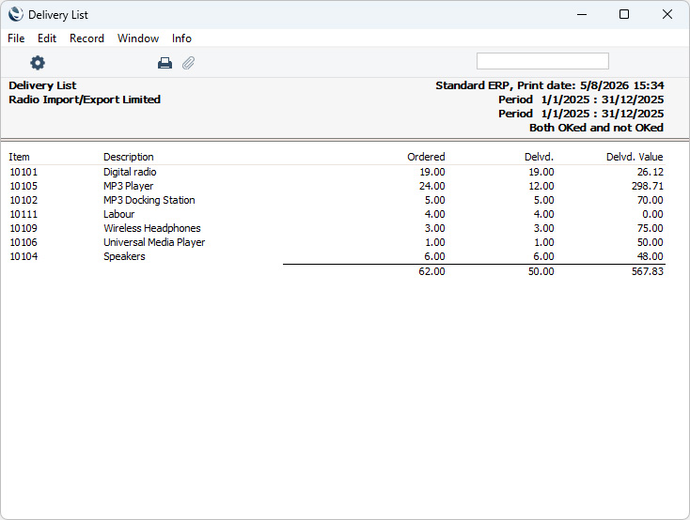The image size is (690, 520).
Task: Click Labour's delivered value 0.00
Action: point(652,214)
